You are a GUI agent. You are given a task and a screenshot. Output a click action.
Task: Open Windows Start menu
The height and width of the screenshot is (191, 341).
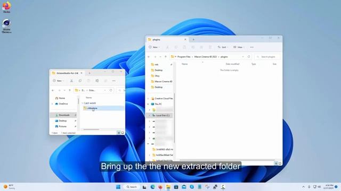pyautogui.click(x=118, y=187)
